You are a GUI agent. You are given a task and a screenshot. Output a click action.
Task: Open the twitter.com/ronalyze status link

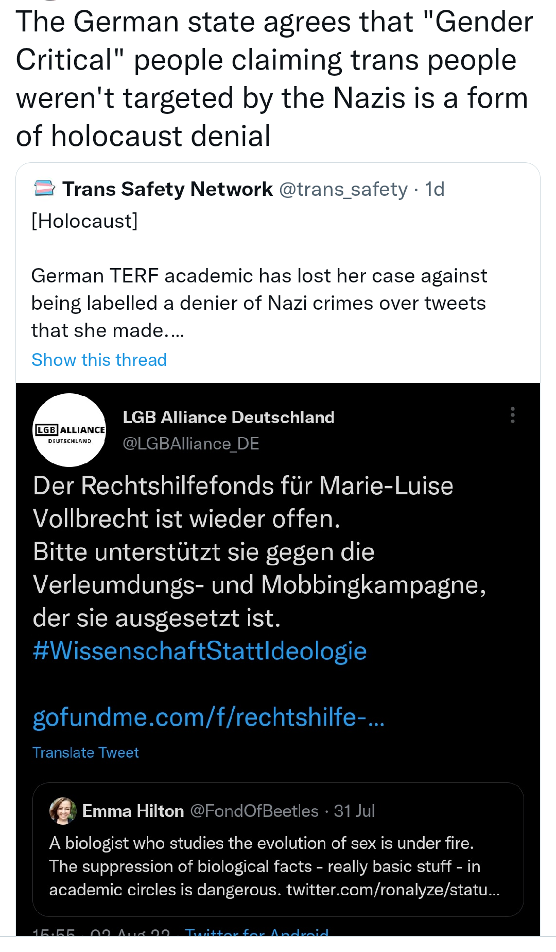click(x=393, y=890)
